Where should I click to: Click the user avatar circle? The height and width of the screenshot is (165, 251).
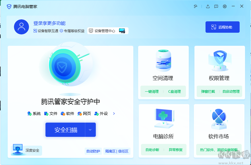tap(21, 27)
